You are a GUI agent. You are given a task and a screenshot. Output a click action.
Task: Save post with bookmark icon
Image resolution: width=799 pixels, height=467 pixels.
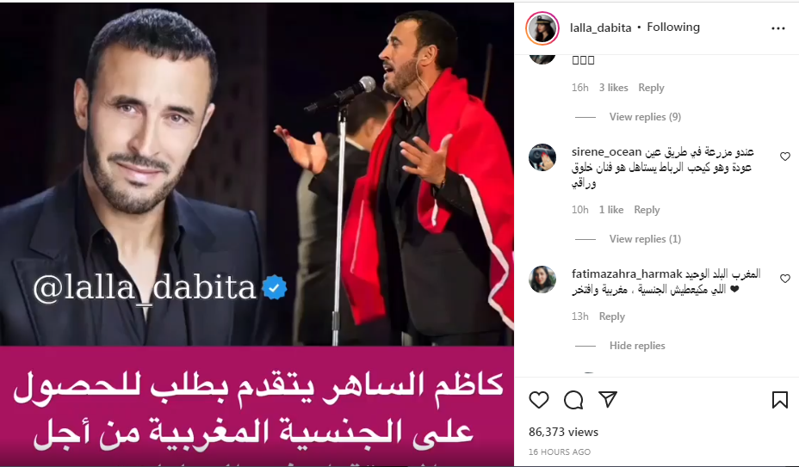pyautogui.click(x=780, y=400)
